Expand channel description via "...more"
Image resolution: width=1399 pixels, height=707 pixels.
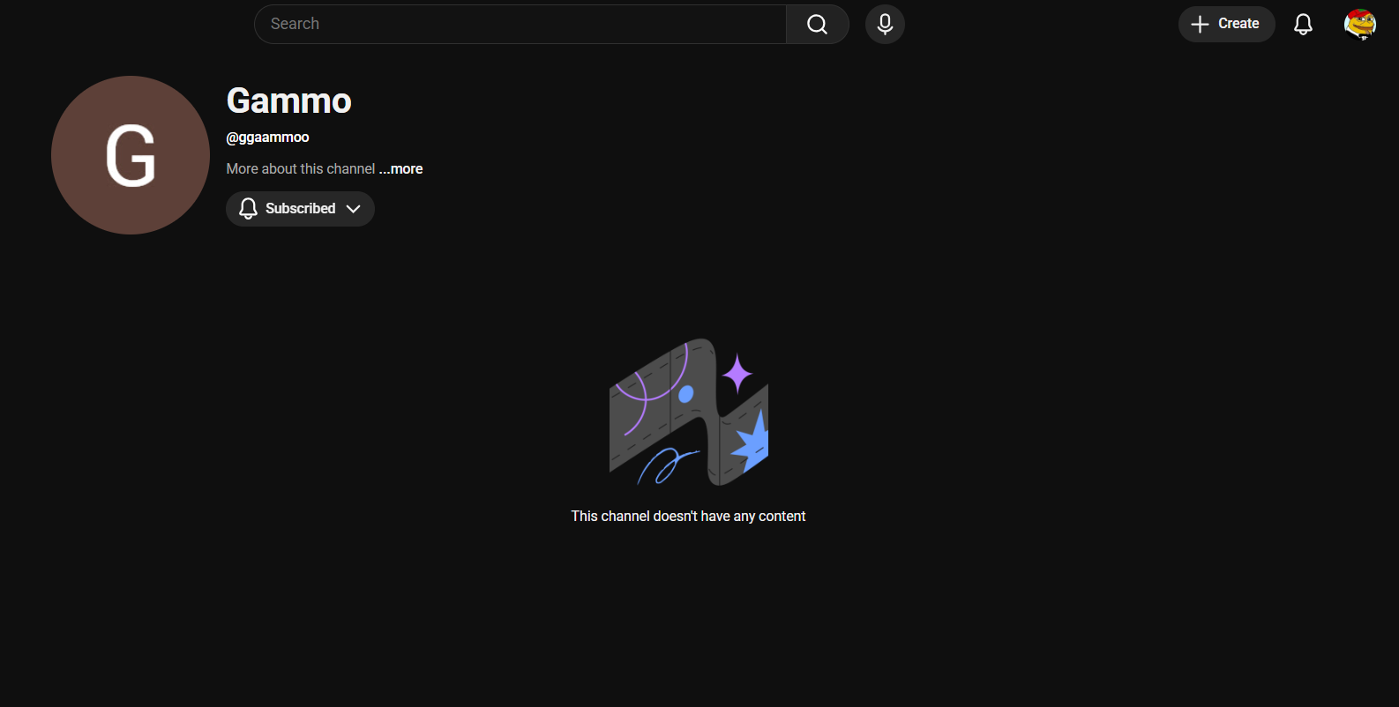coord(401,169)
